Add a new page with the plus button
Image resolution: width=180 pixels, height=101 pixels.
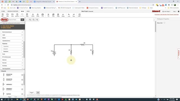pos(38,93)
